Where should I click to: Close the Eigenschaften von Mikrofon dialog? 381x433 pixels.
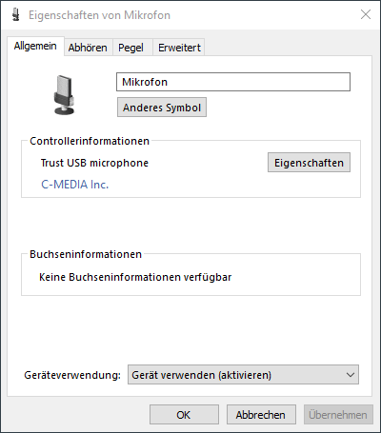(x=366, y=14)
